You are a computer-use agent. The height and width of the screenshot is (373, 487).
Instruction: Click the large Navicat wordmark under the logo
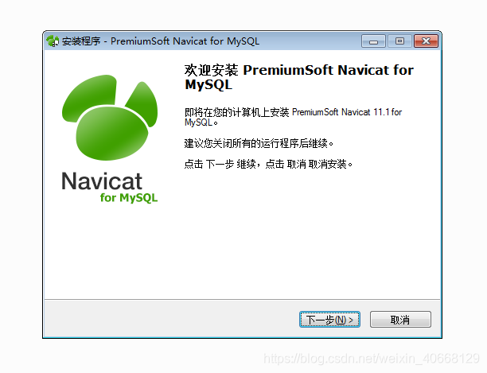[102, 181]
